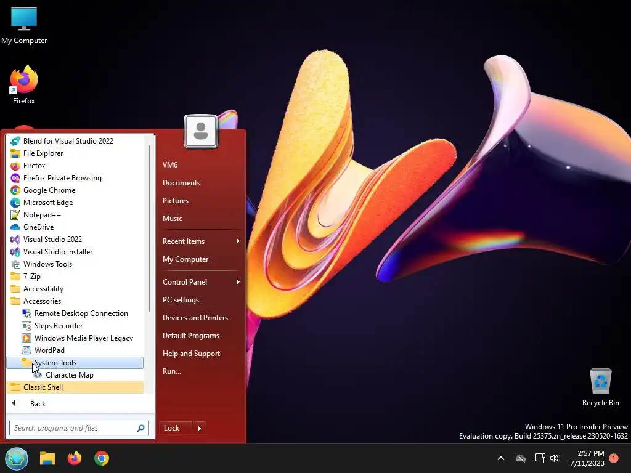Screen dimensions: 631x473
Task: Launch Visual Studio 2022 purple icon
Action: point(15,240)
